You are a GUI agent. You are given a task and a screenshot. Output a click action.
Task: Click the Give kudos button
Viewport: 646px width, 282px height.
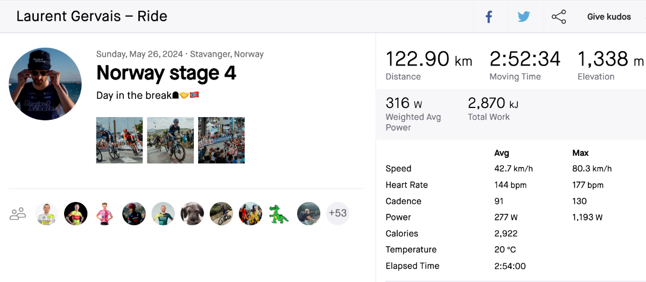(609, 17)
